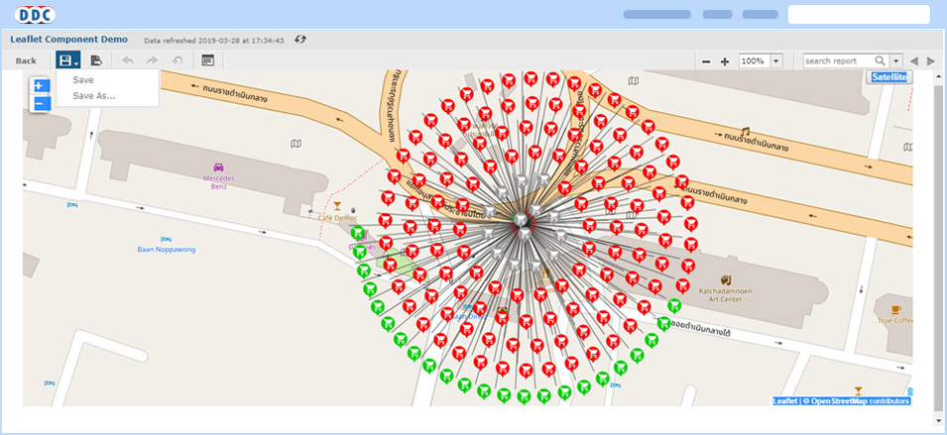Click the search magnifier icon

(x=881, y=60)
